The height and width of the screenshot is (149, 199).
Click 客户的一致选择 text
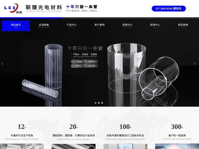(177, 135)
